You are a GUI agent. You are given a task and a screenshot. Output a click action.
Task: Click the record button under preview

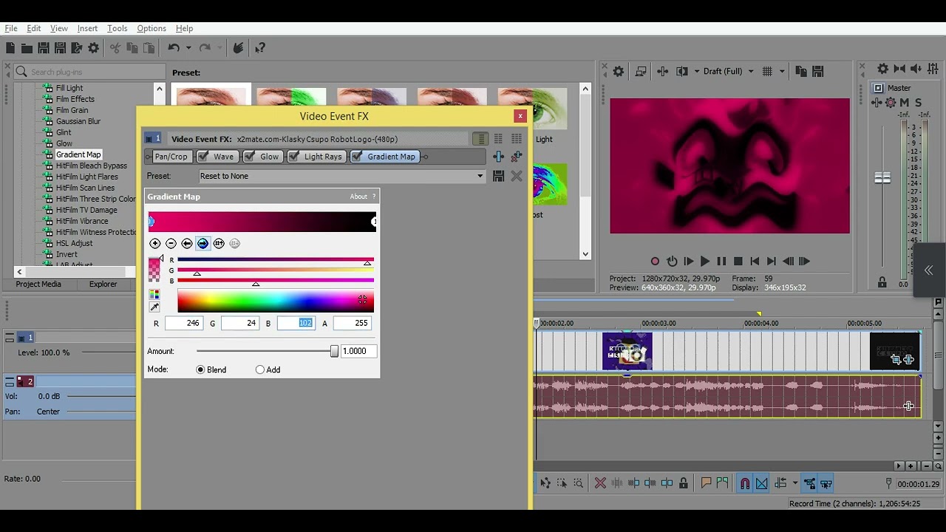[x=655, y=261]
